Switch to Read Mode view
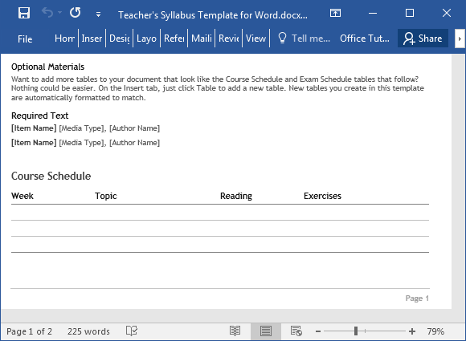The height and width of the screenshot is (341, 466). pos(235,331)
